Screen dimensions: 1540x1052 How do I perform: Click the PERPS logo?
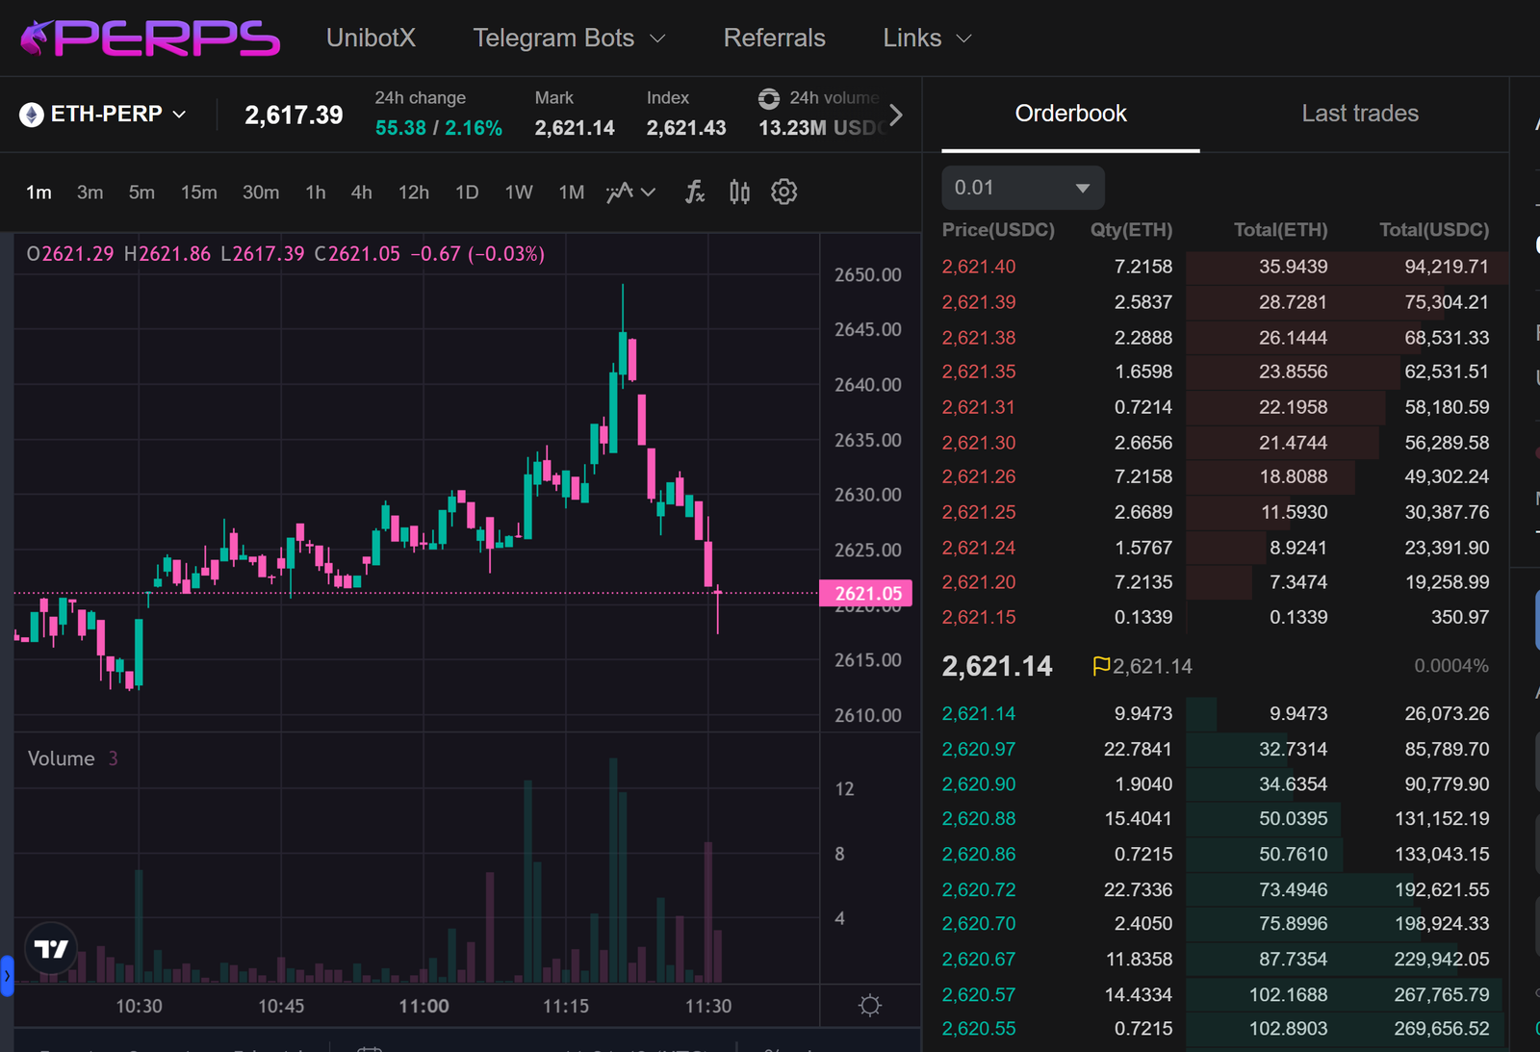pos(149,37)
